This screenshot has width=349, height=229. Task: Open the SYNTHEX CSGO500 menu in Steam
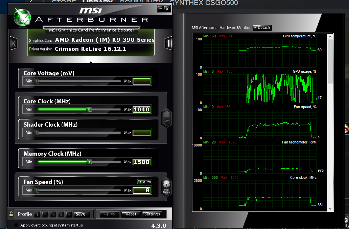pos(204,3)
